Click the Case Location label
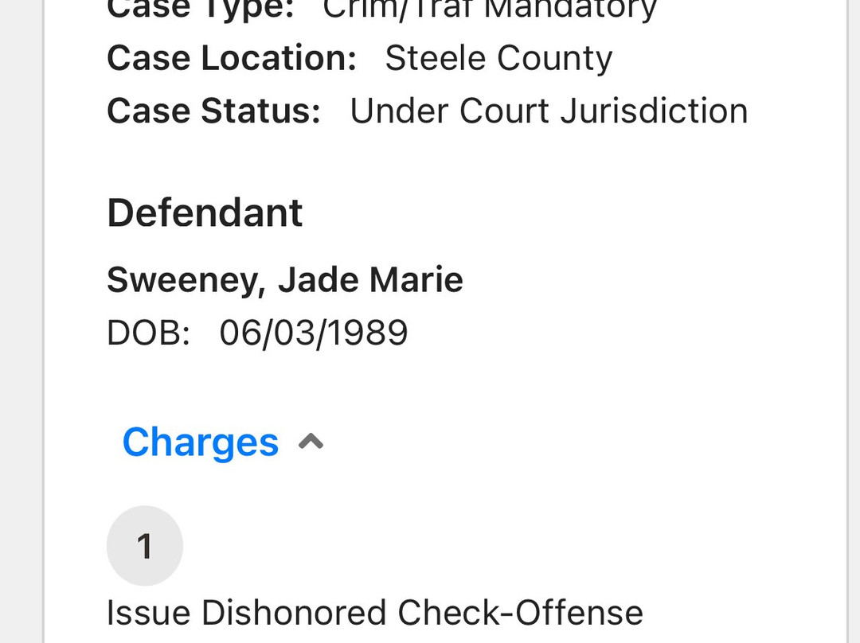The width and height of the screenshot is (860, 643). (231, 58)
